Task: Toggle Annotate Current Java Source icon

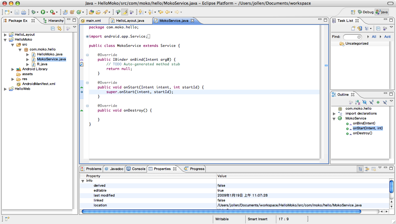Action: tap(118, 12)
